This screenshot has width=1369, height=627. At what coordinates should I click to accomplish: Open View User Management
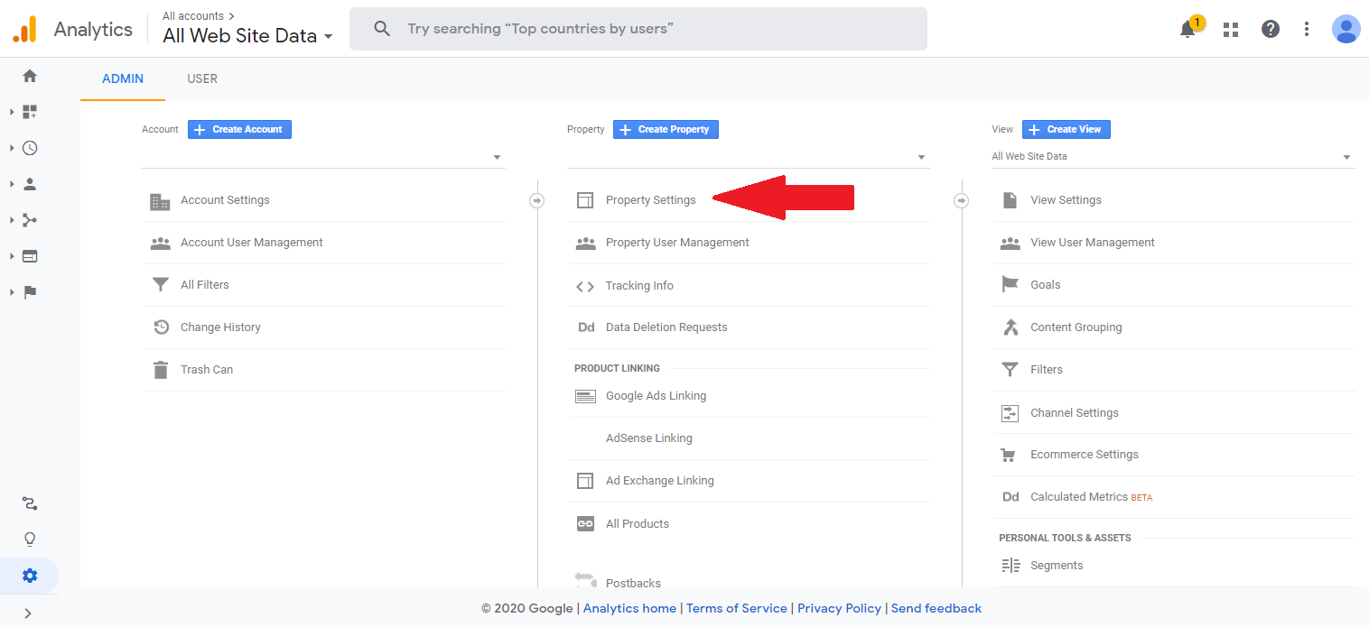pyautogui.click(x=1093, y=243)
